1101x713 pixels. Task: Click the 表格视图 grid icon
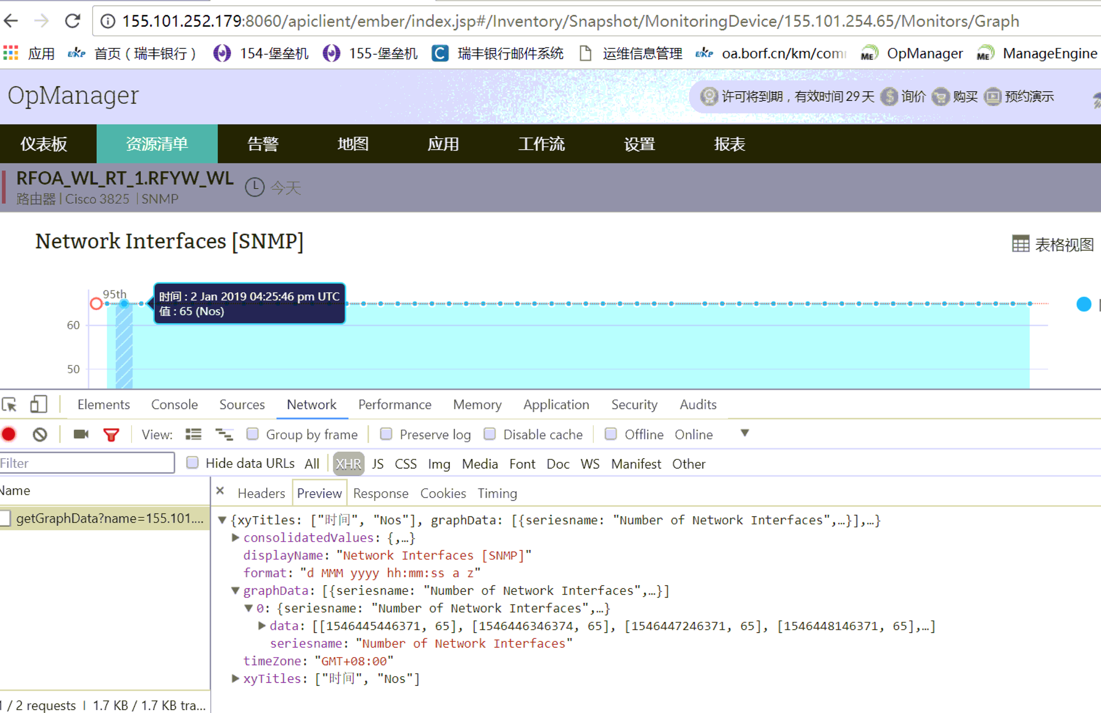click(x=1020, y=244)
